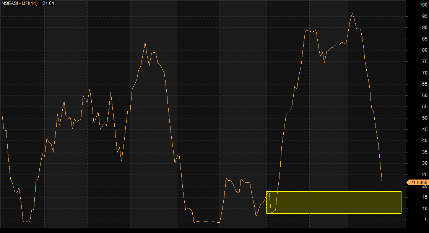
Task: Click the 65 label on the y-axis
Action: 425,84
